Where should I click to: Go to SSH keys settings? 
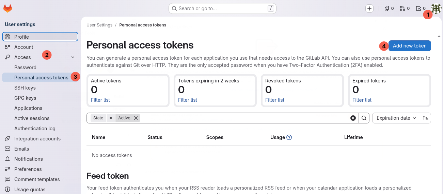(25, 88)
